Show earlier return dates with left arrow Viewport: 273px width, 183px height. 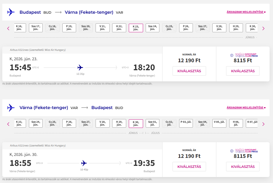point(8,124)
